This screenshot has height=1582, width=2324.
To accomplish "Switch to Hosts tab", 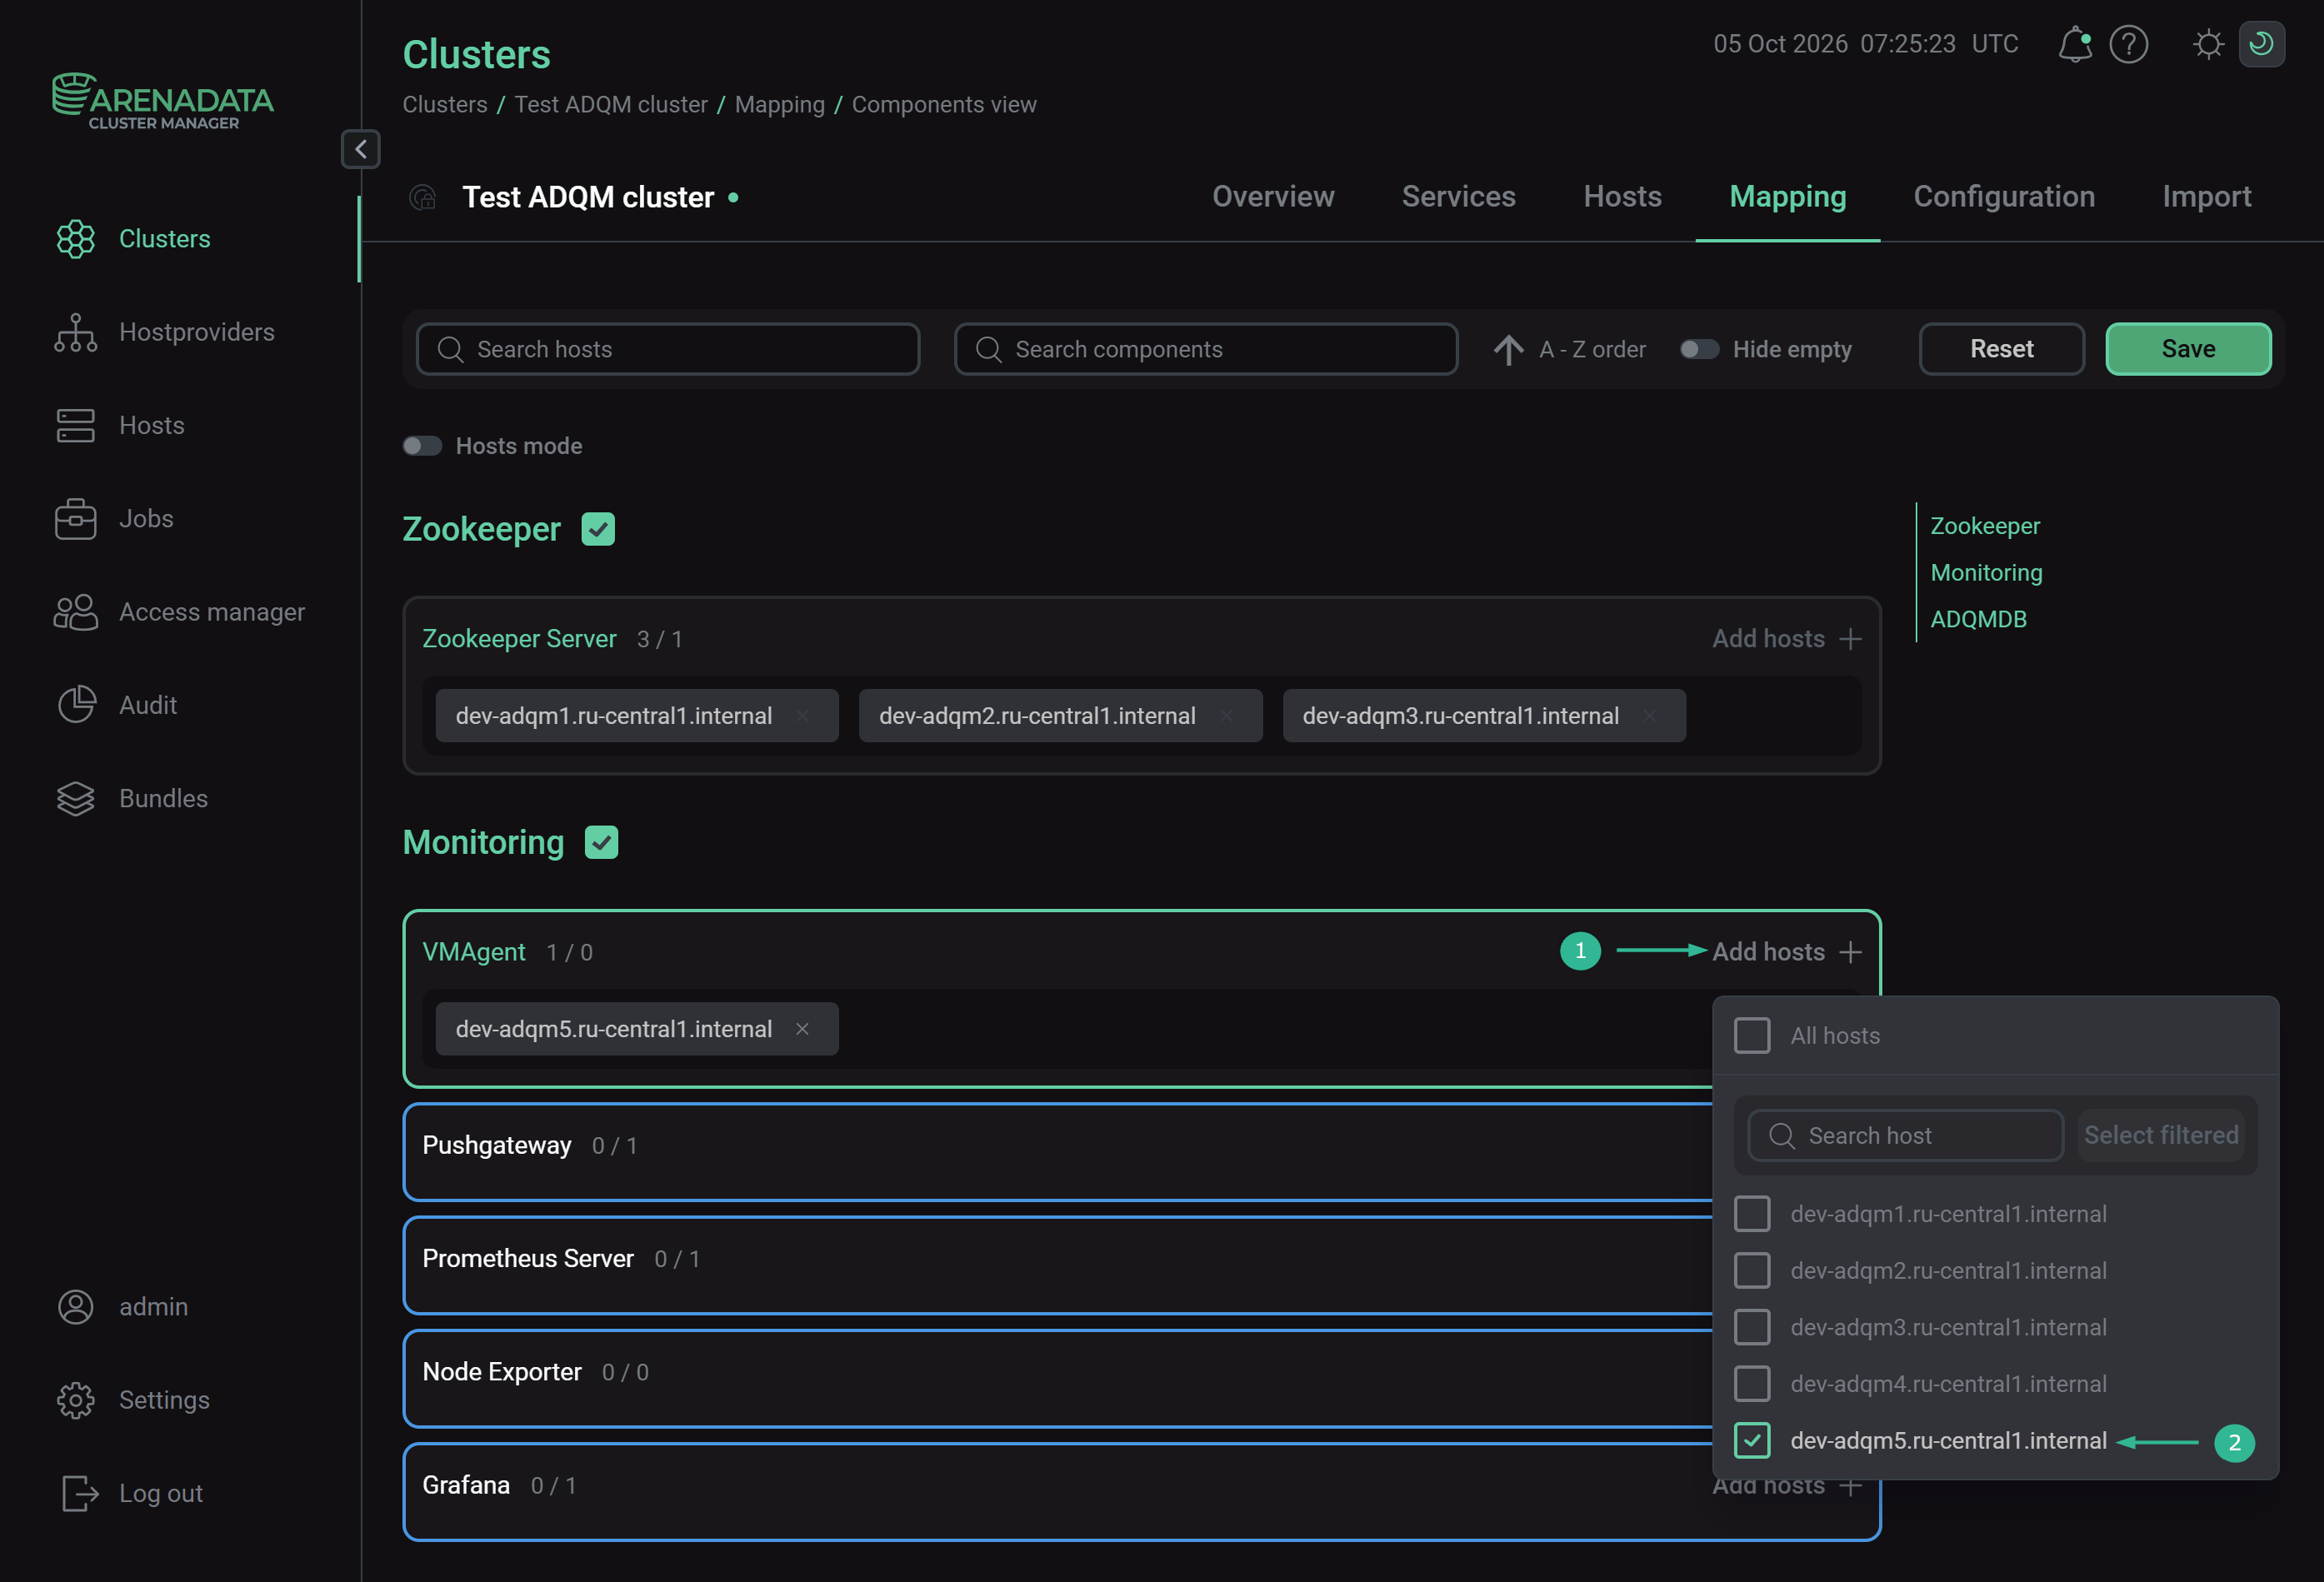I will (x=1622, y=197).
